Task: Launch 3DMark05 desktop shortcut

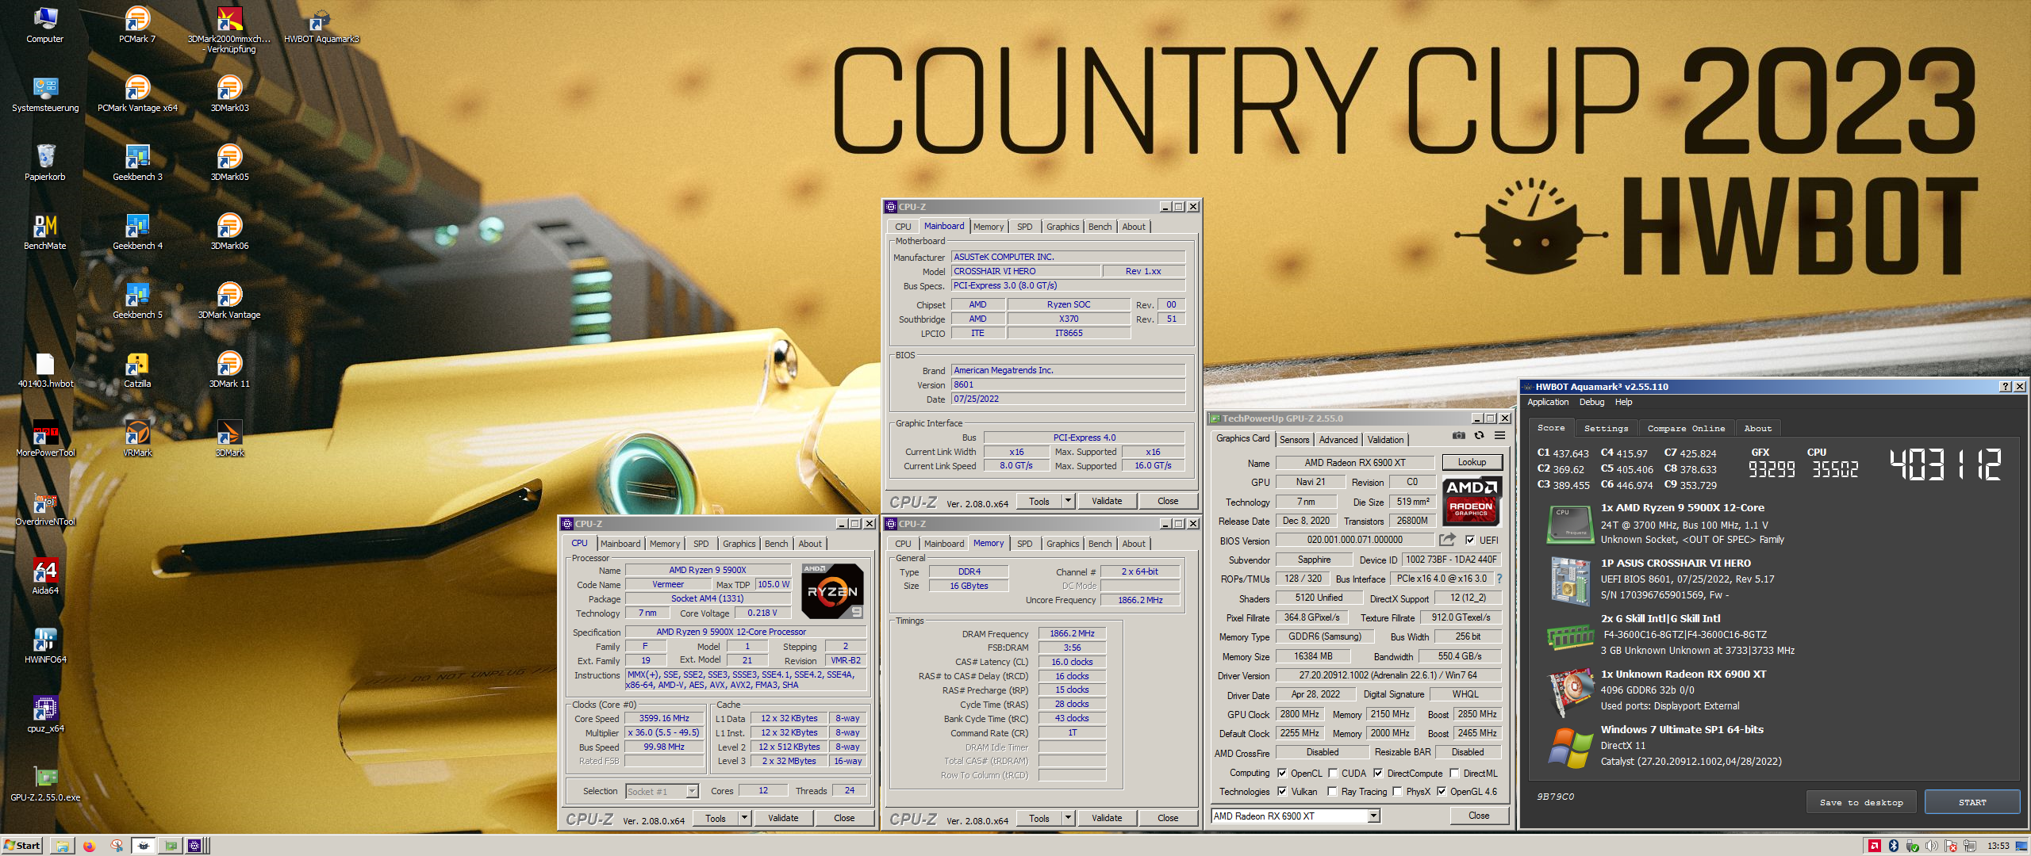Action: pos(229,162)
